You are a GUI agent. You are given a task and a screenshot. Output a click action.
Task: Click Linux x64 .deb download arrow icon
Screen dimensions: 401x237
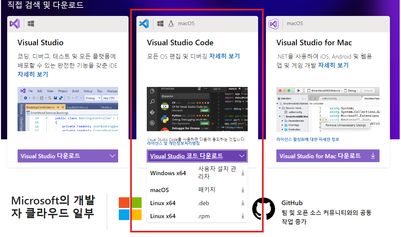pyautogui.click(x=243, y=203)
